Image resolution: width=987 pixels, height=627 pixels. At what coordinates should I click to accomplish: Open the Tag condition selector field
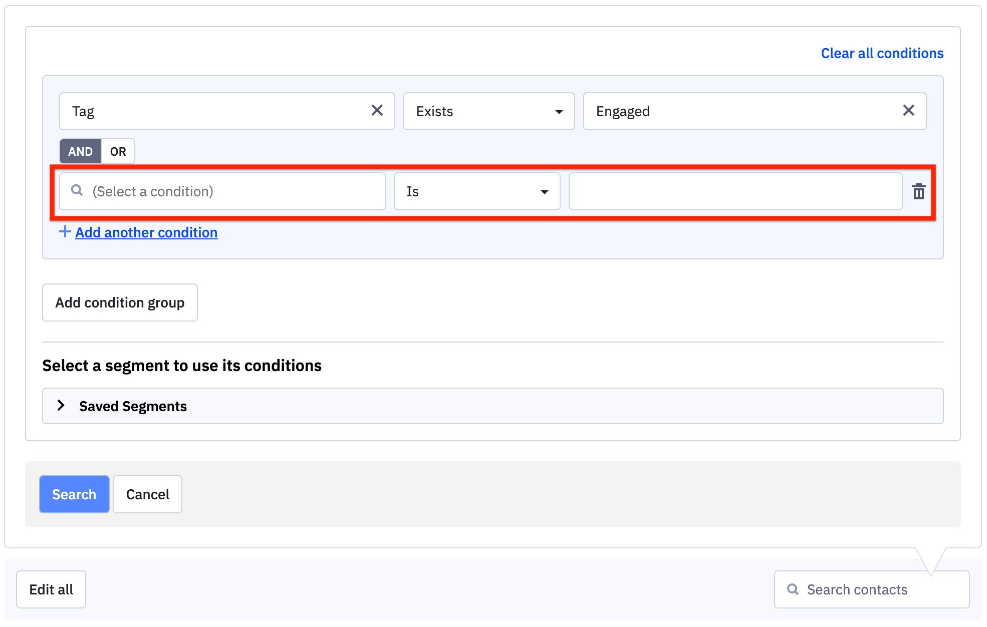[x=227, y=111]
